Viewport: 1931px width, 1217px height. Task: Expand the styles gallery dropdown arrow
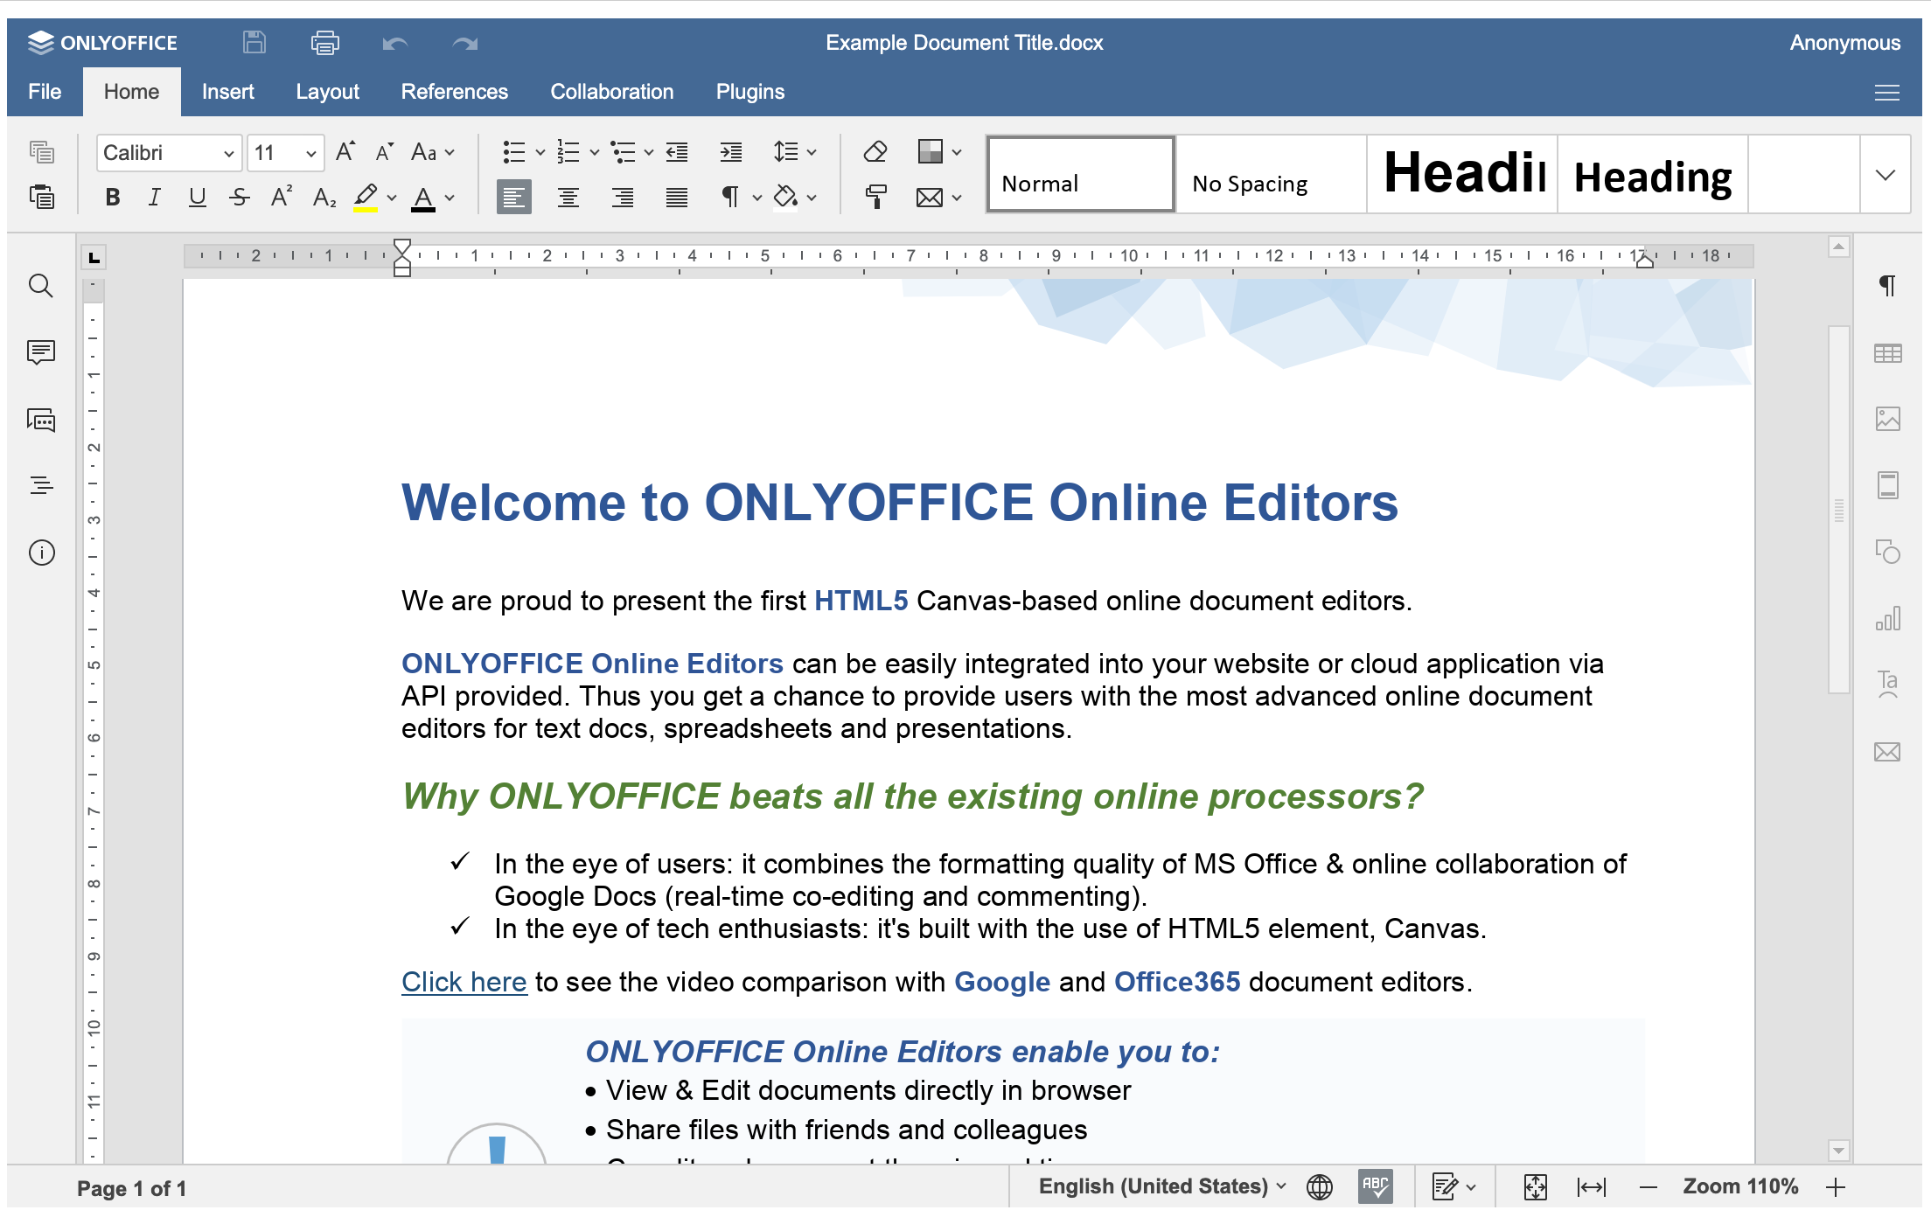tap(1885, 175)
